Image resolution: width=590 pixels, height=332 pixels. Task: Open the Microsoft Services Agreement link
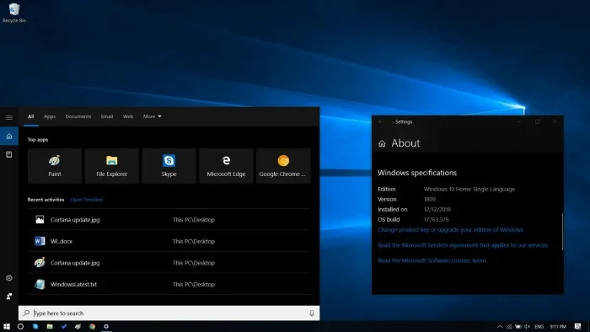pos(463,245)
